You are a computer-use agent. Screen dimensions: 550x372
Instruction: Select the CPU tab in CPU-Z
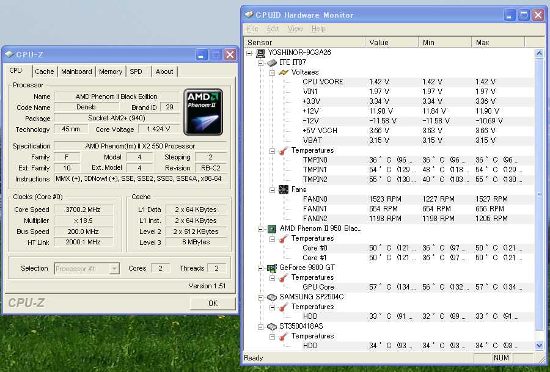pyautogui.click(x=16, y=70)
